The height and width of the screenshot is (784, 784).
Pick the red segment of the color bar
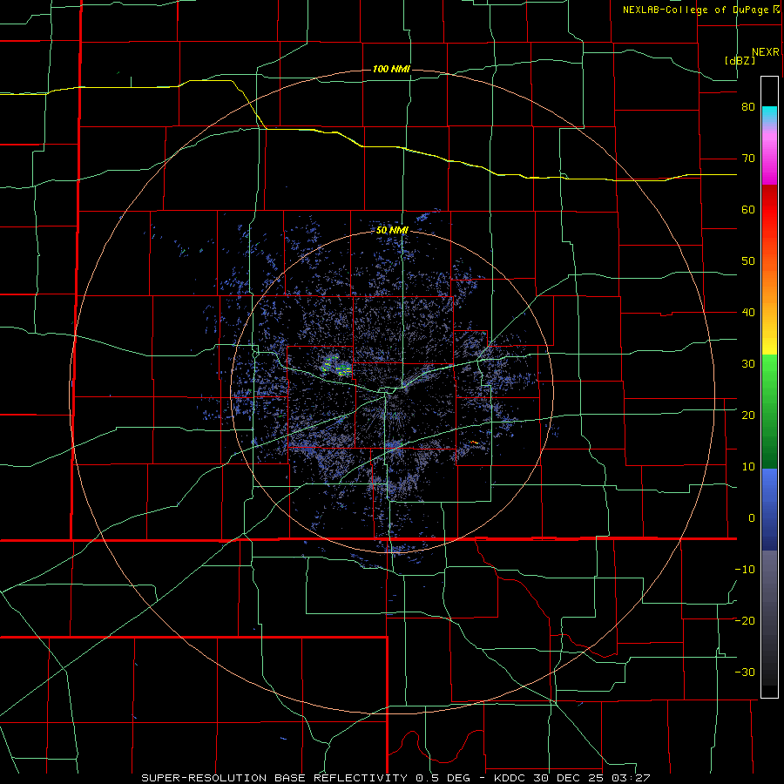[769, 210]
